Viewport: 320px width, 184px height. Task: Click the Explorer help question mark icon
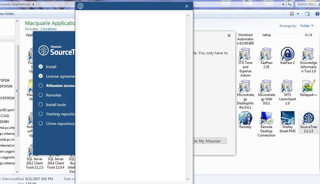[x=317, y=14]
